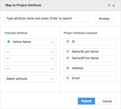121x109 pixels.
Task: Expand the dropdown across from Name@Last Name
Action: point(30,52)
